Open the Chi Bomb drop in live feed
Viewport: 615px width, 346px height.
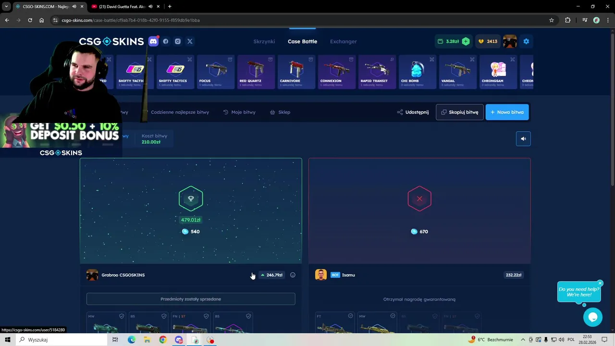point(418,72)
